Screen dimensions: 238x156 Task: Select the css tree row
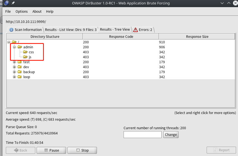[121, 52]
